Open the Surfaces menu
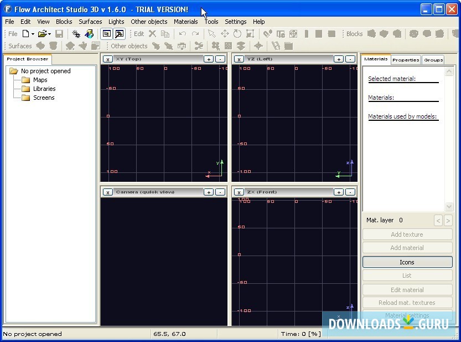The height and width of the screenshot is (342, 461). tap(90, 22)
